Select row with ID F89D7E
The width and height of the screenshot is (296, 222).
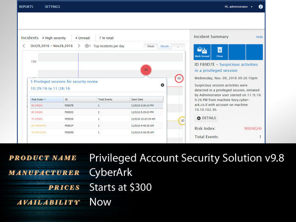click(x=96, y=106)
